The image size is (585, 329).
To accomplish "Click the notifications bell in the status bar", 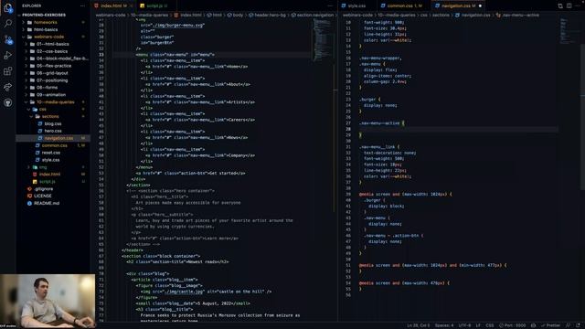I will (579, 325).
